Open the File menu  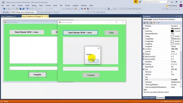pyautogui.click(x=3, y=5)
